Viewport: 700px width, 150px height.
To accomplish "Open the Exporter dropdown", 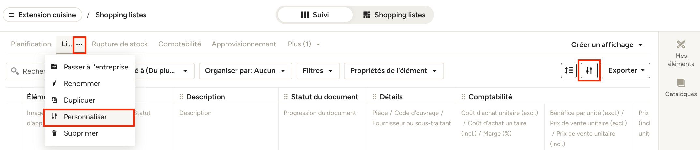I will pyautogui.click(x=626, y=70).
